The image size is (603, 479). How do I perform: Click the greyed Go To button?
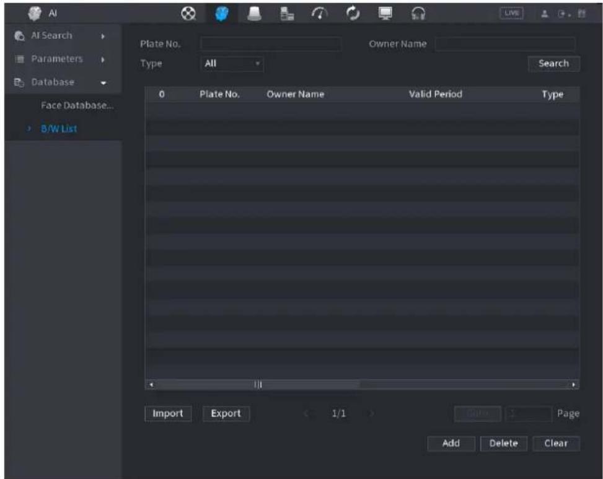click(x=477, y=414)
